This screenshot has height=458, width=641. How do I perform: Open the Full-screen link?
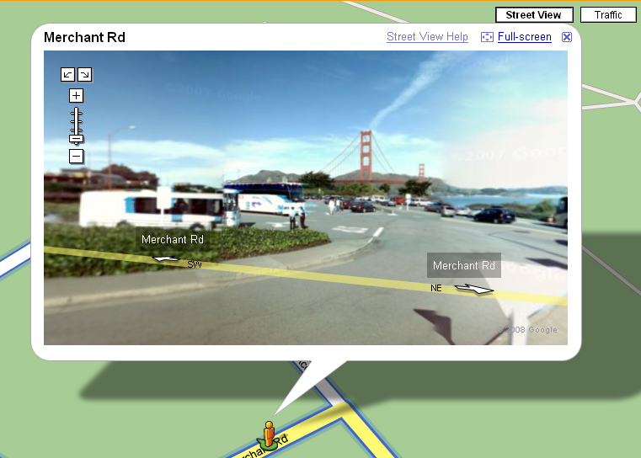click(525, 37)
